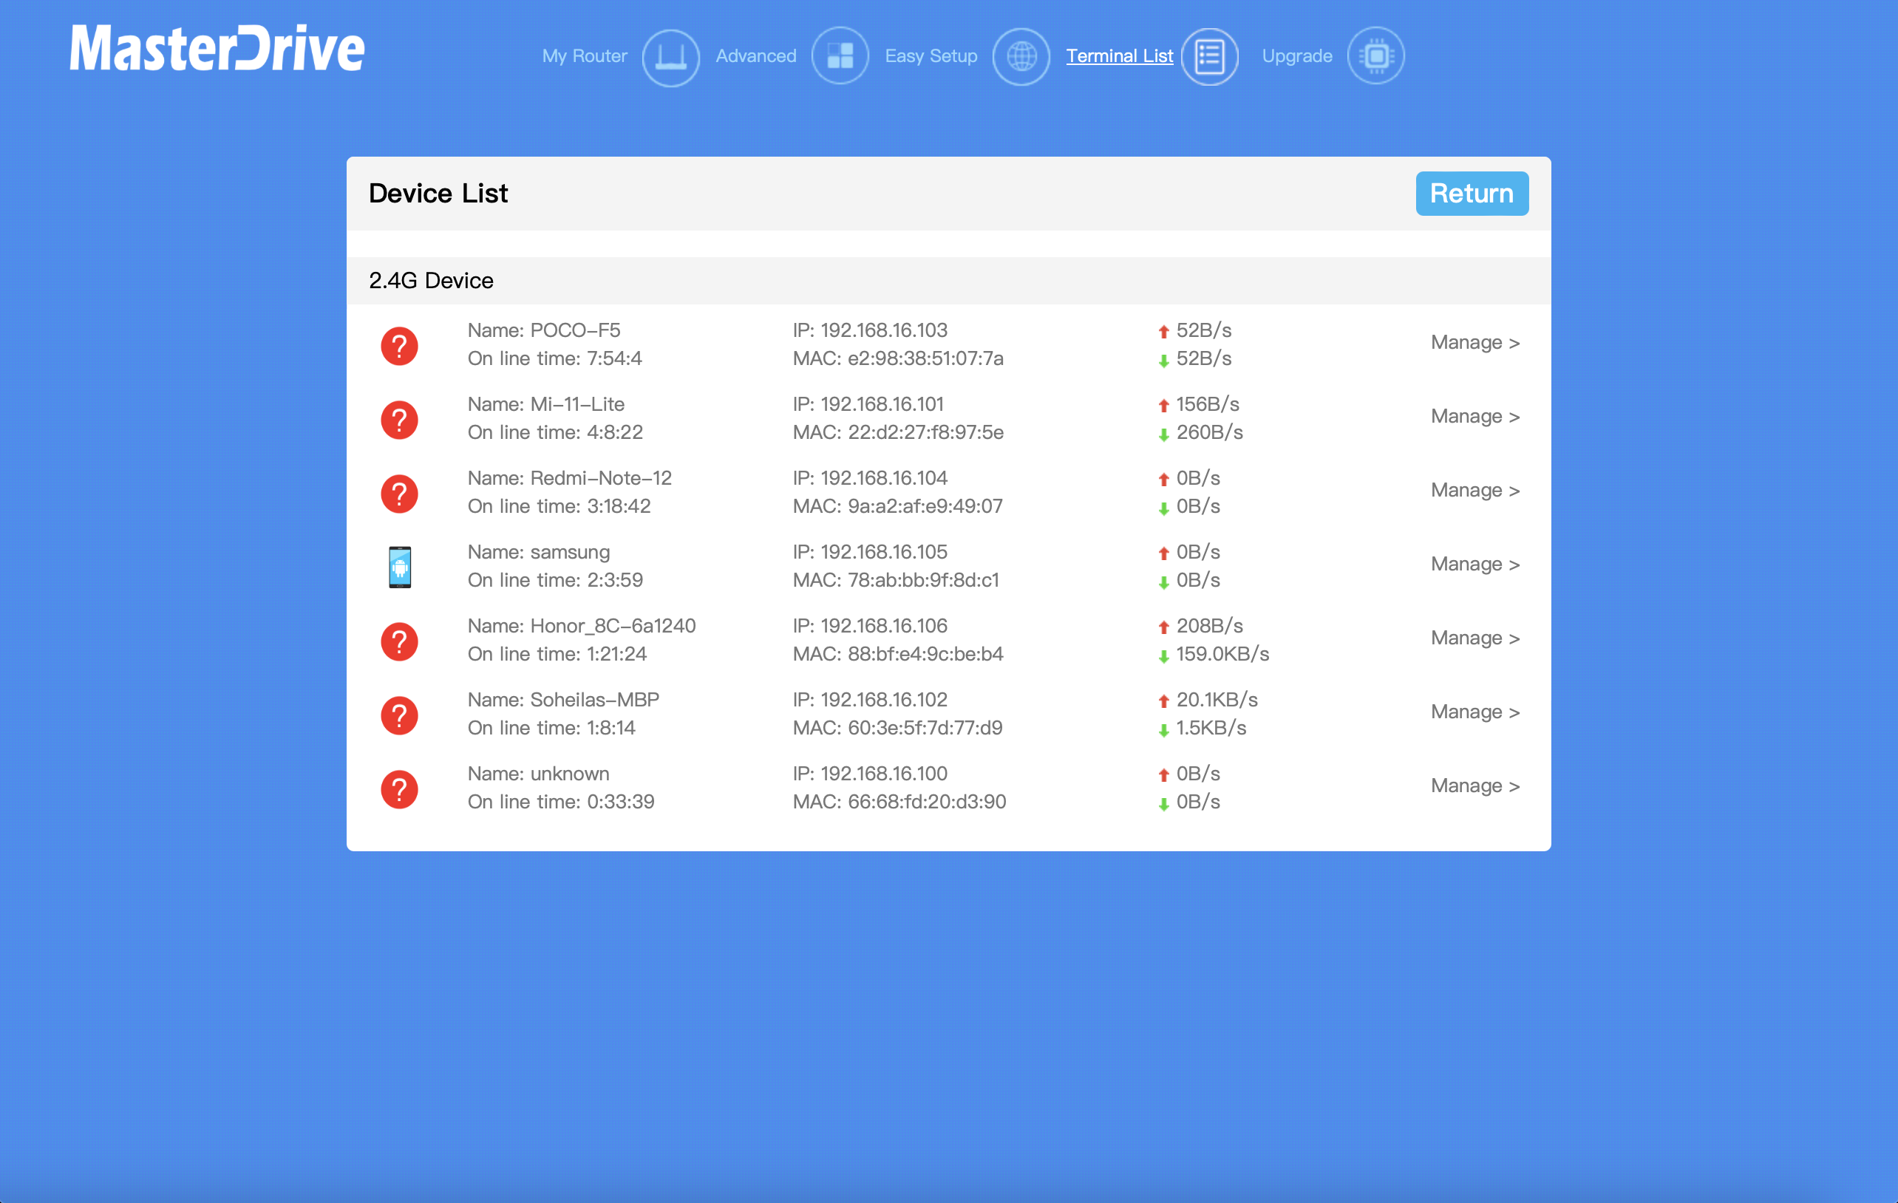Click upload arrow next to 20.1KB/s
1898x1203 pixels.
pyautogui.click(x=1163, y=701)
